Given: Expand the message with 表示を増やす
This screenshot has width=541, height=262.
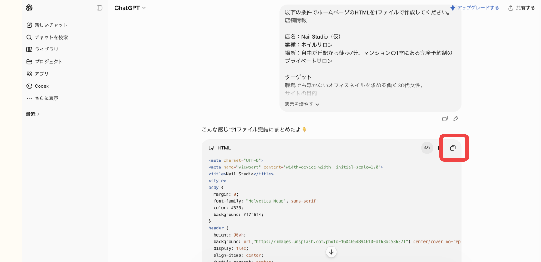Looking at the screenshot, I should click(x=302, y=104).
